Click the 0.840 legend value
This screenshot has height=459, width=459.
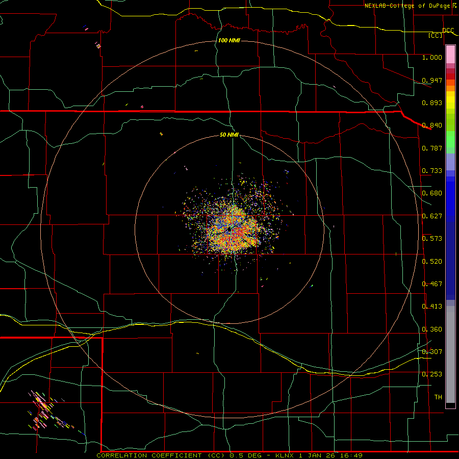click(432, 125)
